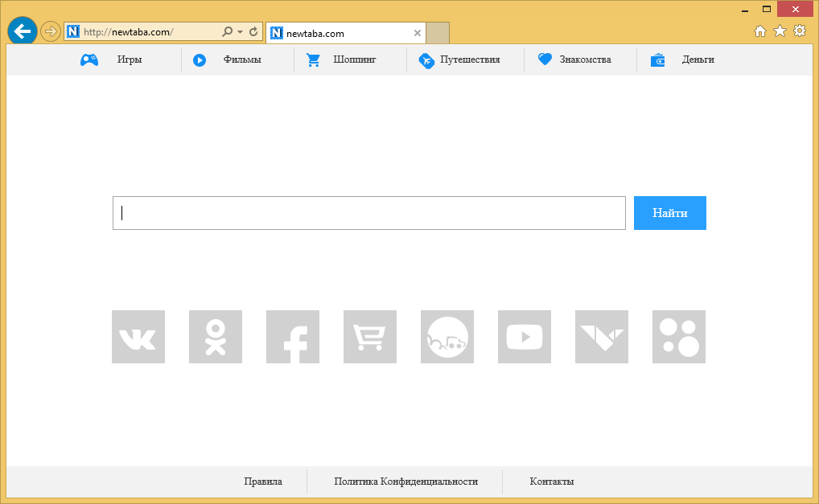Open the VK social network tile
This screenshot has width=819, height=504.
(138, 337)
